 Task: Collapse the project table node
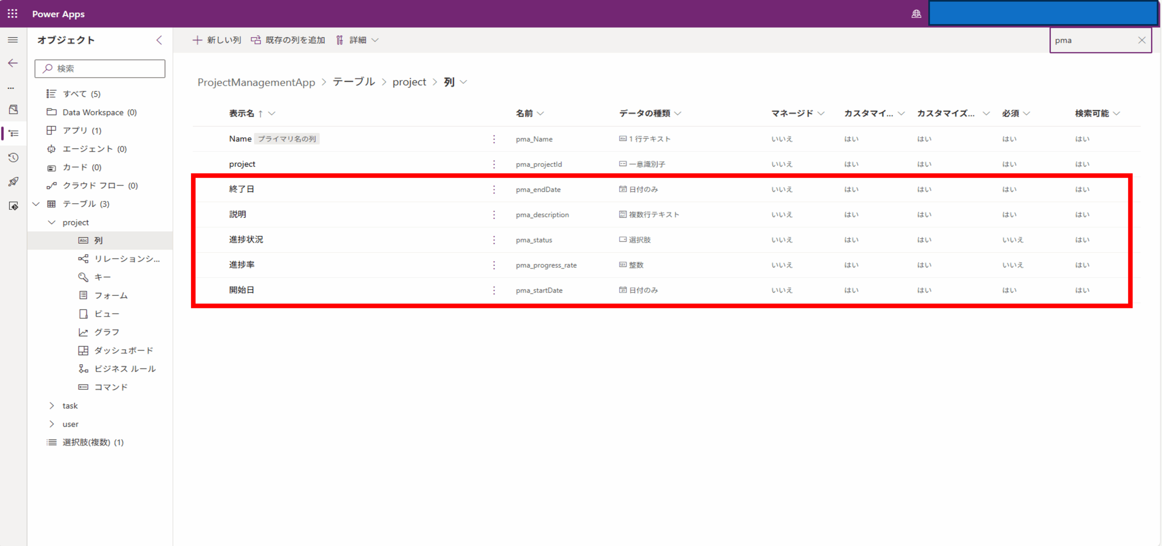click(x=51, y=222)
